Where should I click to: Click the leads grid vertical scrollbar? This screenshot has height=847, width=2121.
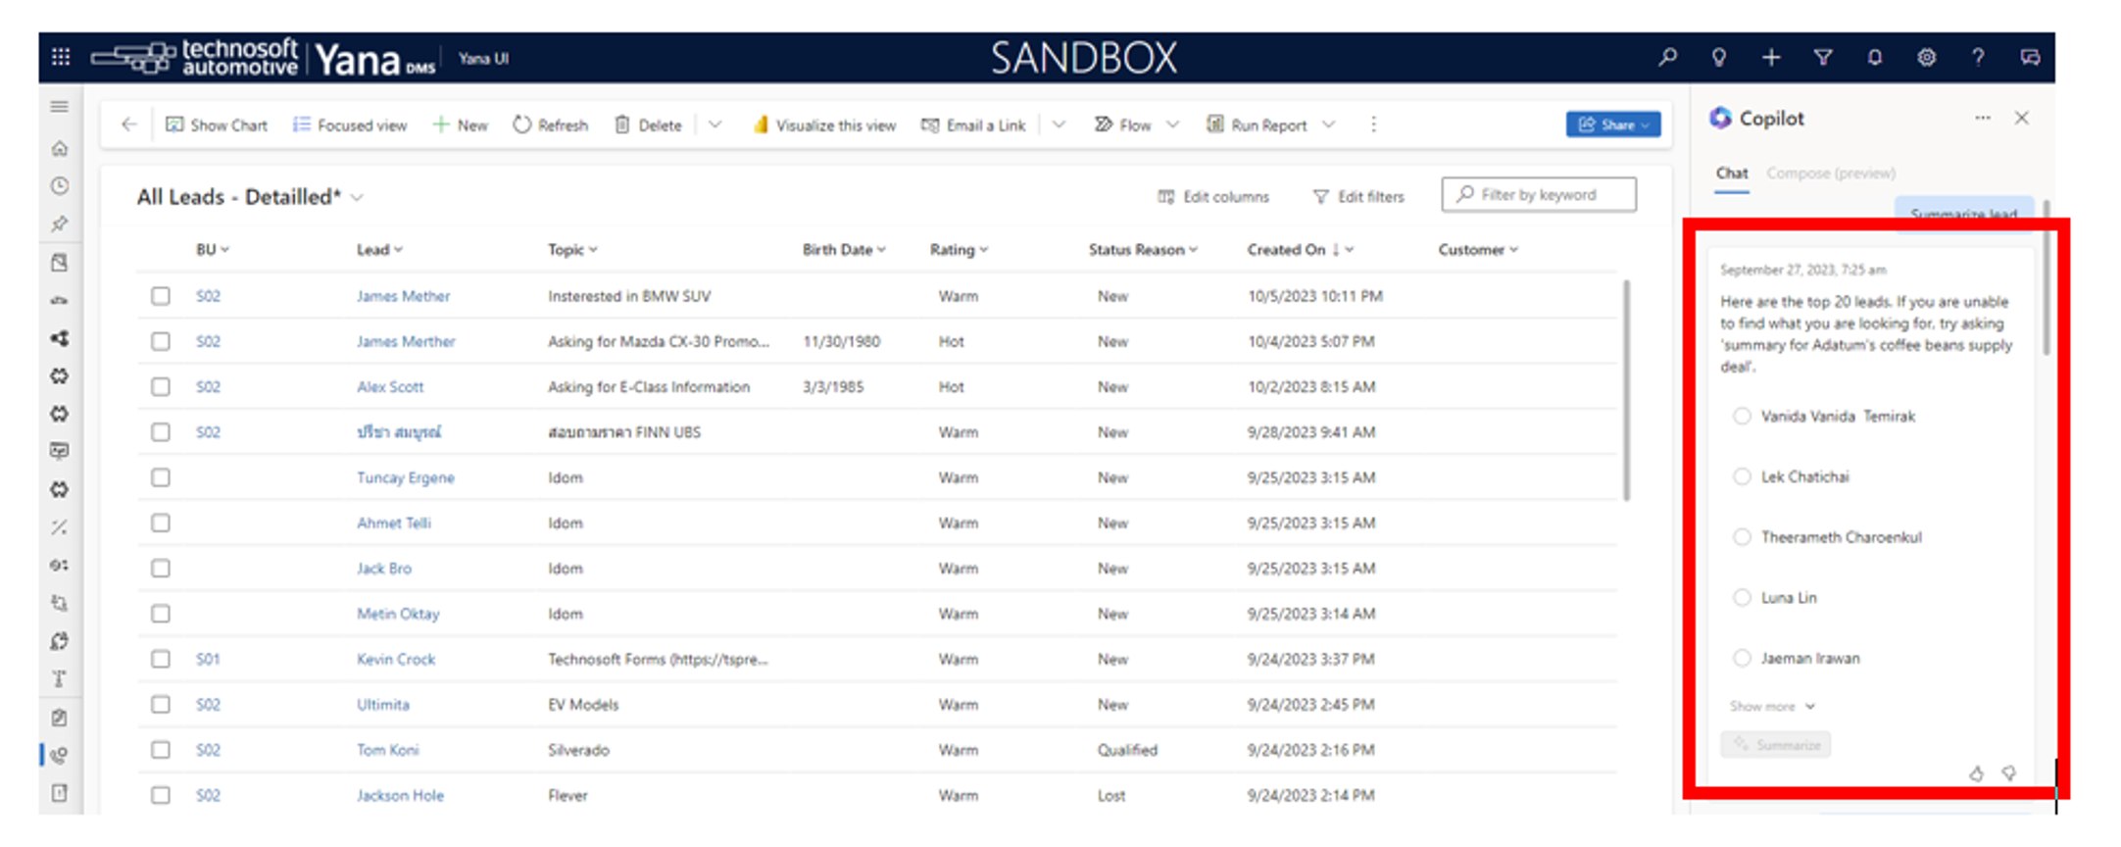point(1627,390)
